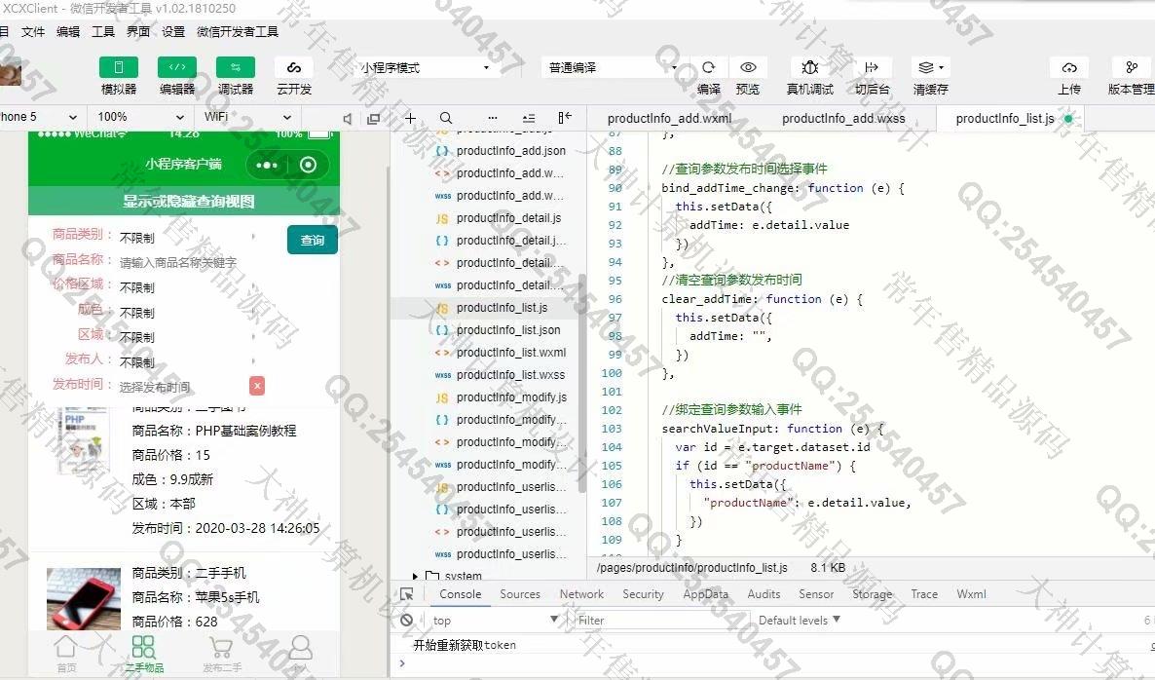
Task: Open the 微信开发者工具 menu
Action: tap(238, 32)
